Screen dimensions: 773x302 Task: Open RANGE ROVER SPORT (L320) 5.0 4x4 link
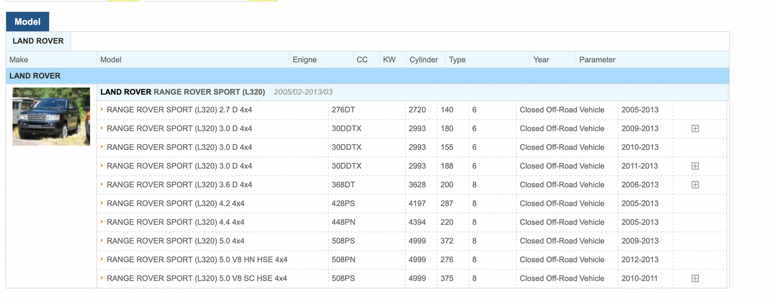click(x=175, y=241)
